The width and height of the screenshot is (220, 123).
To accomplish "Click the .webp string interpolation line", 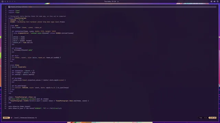I will click(x=23, y=50).
